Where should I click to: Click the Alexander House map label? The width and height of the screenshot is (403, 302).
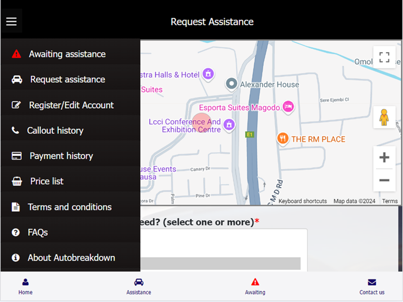[x=269, y=85]
